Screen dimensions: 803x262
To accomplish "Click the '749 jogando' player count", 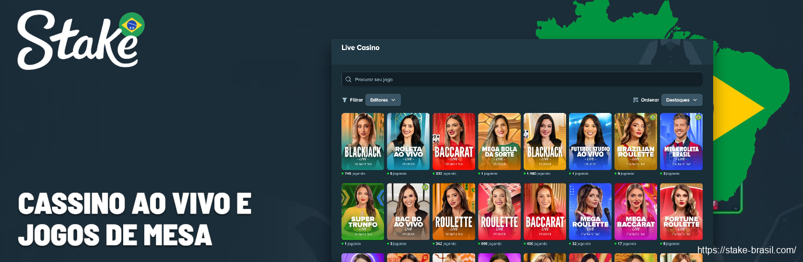I will point(354,173).
